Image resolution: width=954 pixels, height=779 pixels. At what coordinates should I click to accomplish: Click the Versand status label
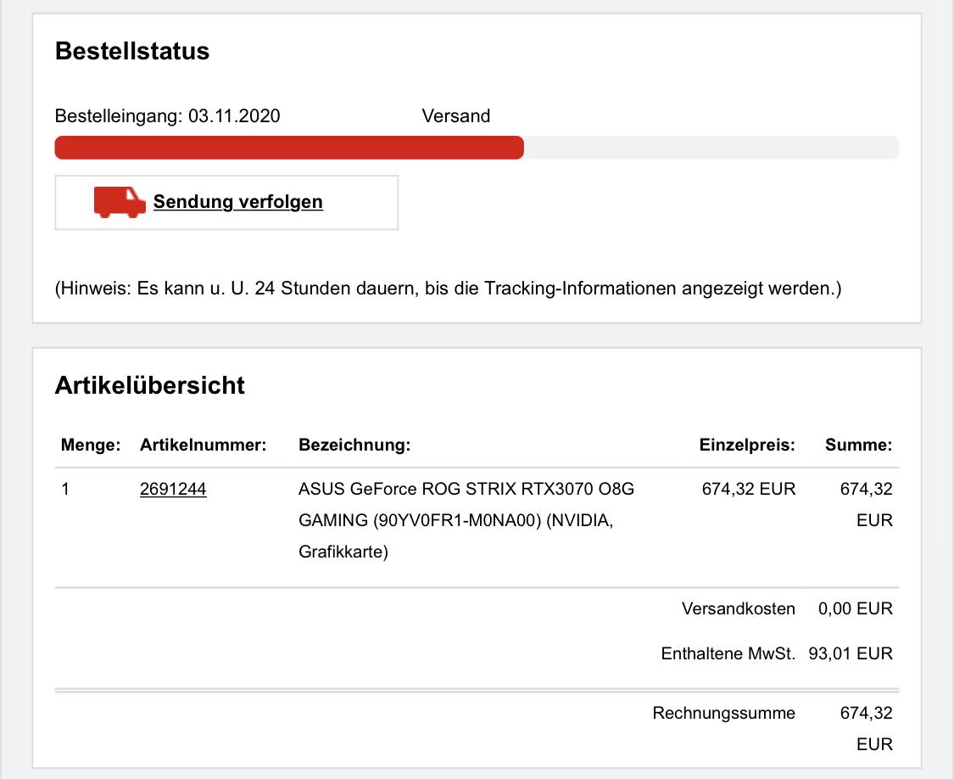click(x=455, y=115)
